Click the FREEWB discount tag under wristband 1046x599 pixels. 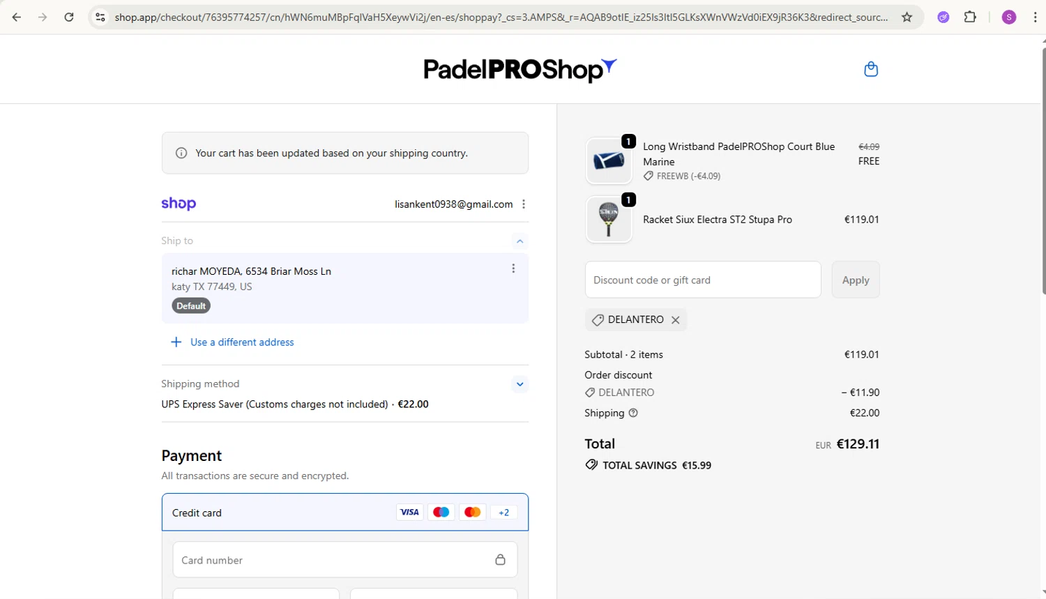point(682,176)
